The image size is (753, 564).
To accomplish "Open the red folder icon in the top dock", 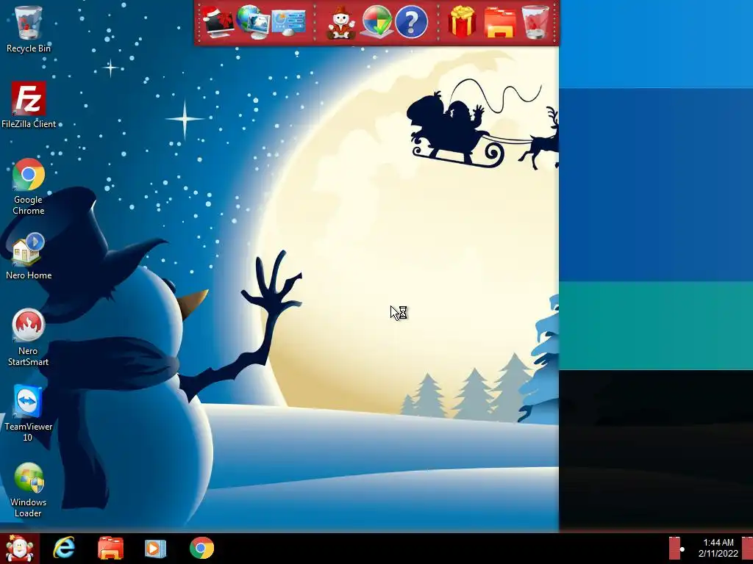I will tap(499, 22).
